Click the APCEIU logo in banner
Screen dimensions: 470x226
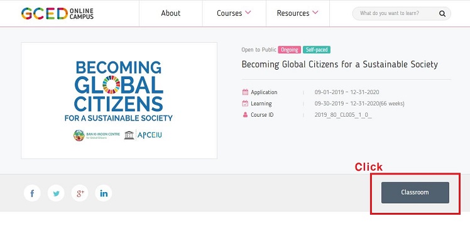click(143, 135)
